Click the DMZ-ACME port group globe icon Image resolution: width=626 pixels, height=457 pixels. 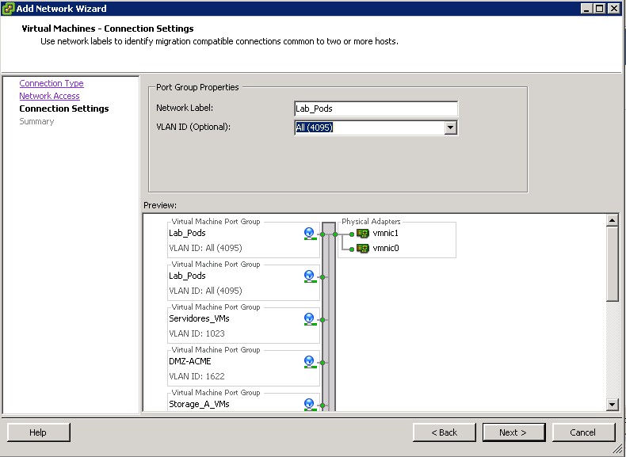309,362
